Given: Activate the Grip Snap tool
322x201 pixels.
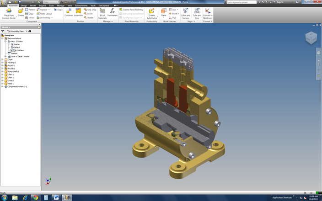Looking at the screenshot, I should point(90,10).
